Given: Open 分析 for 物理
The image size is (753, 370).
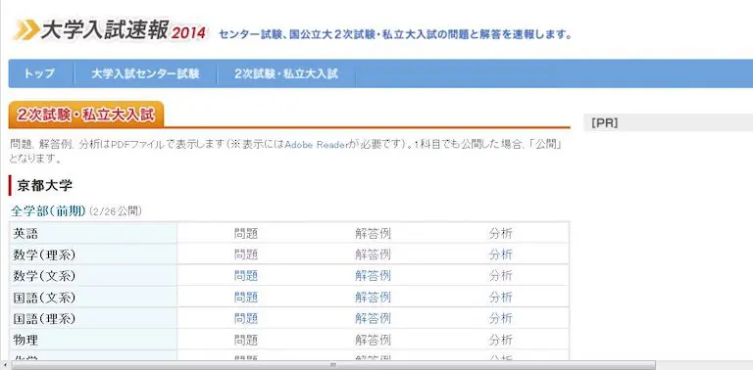Looking at the screenshot, I should click(501, 340).
